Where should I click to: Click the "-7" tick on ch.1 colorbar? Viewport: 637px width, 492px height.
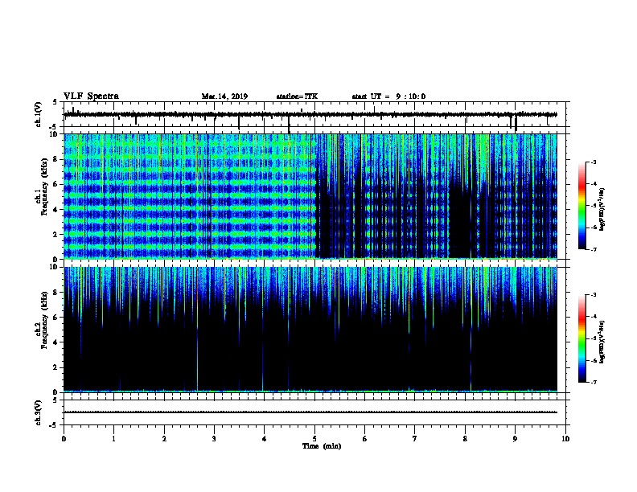coord(593,249)
